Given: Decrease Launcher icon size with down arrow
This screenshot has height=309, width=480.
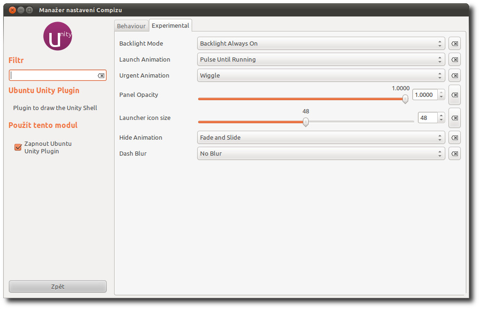Looking at the screenshot, I should click(441, 120).
